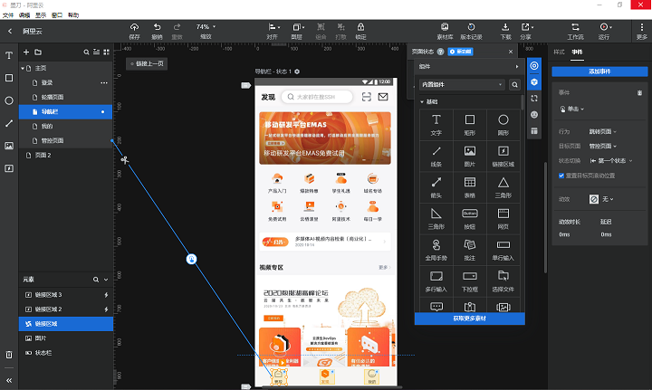
Task: Open the 窗口 menu
Action: 56,15
